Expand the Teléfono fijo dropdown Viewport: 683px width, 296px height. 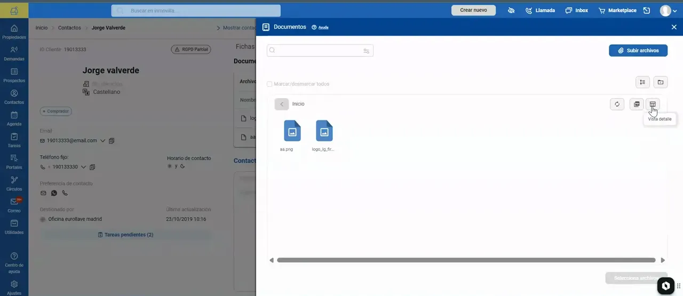point(83,167)
